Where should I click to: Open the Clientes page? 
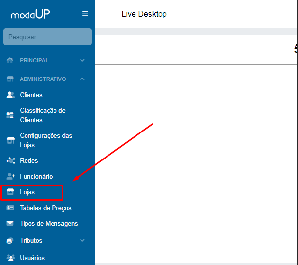31,95
